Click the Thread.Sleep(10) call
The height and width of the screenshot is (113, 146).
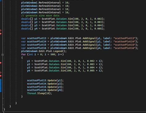pos(39,93)
